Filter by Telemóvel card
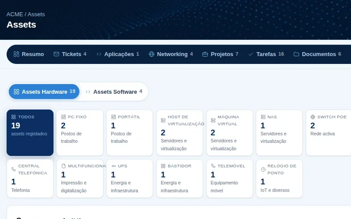Screen dimensions: 351x219 229,178
